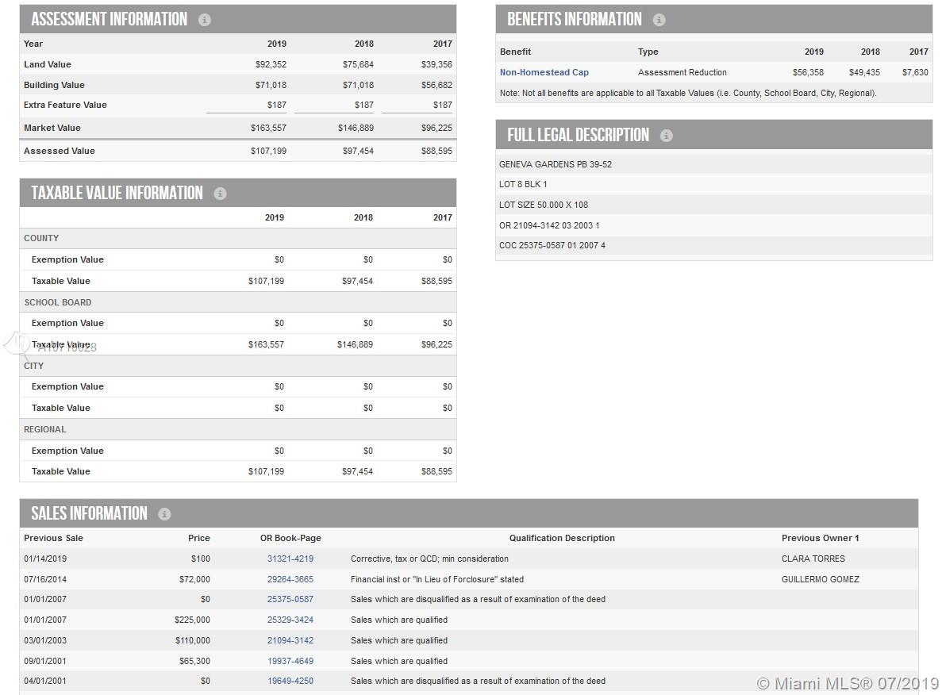This screenshot has height=695, width=942.
Task: Click the 21094-3142 book-page link
Action: [x=290, y=640]
